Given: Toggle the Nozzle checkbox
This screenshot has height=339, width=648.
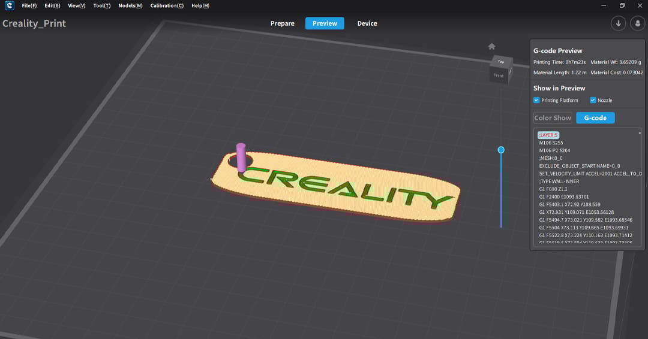Looking at the screenshot, I should click(x=593, y=100).
